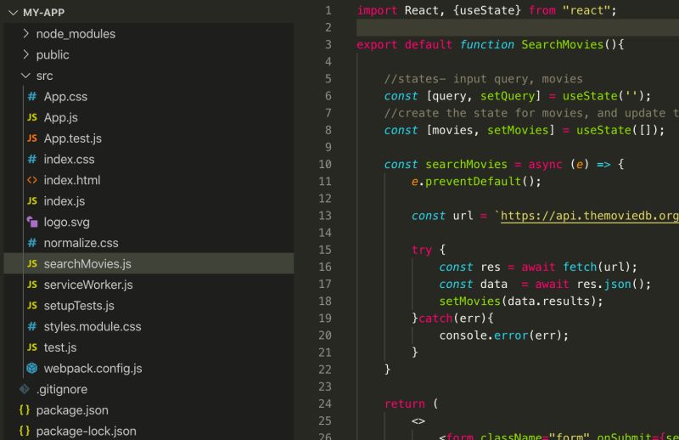
Task: Open test.js file
Action: (x=60, y=347)
